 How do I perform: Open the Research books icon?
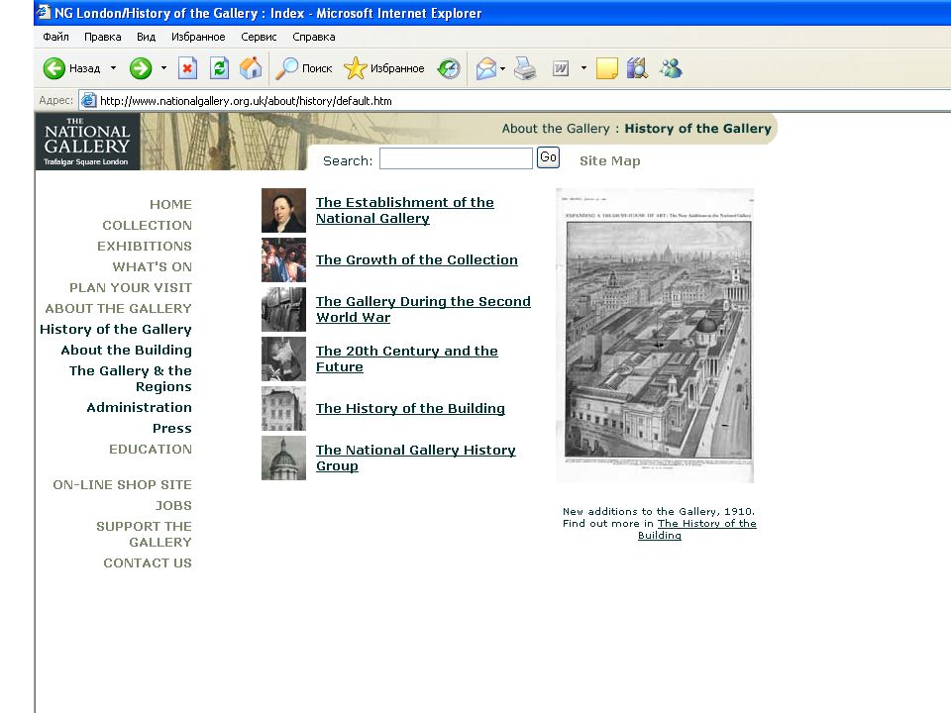pyautogui.click(x=637, y=68)
